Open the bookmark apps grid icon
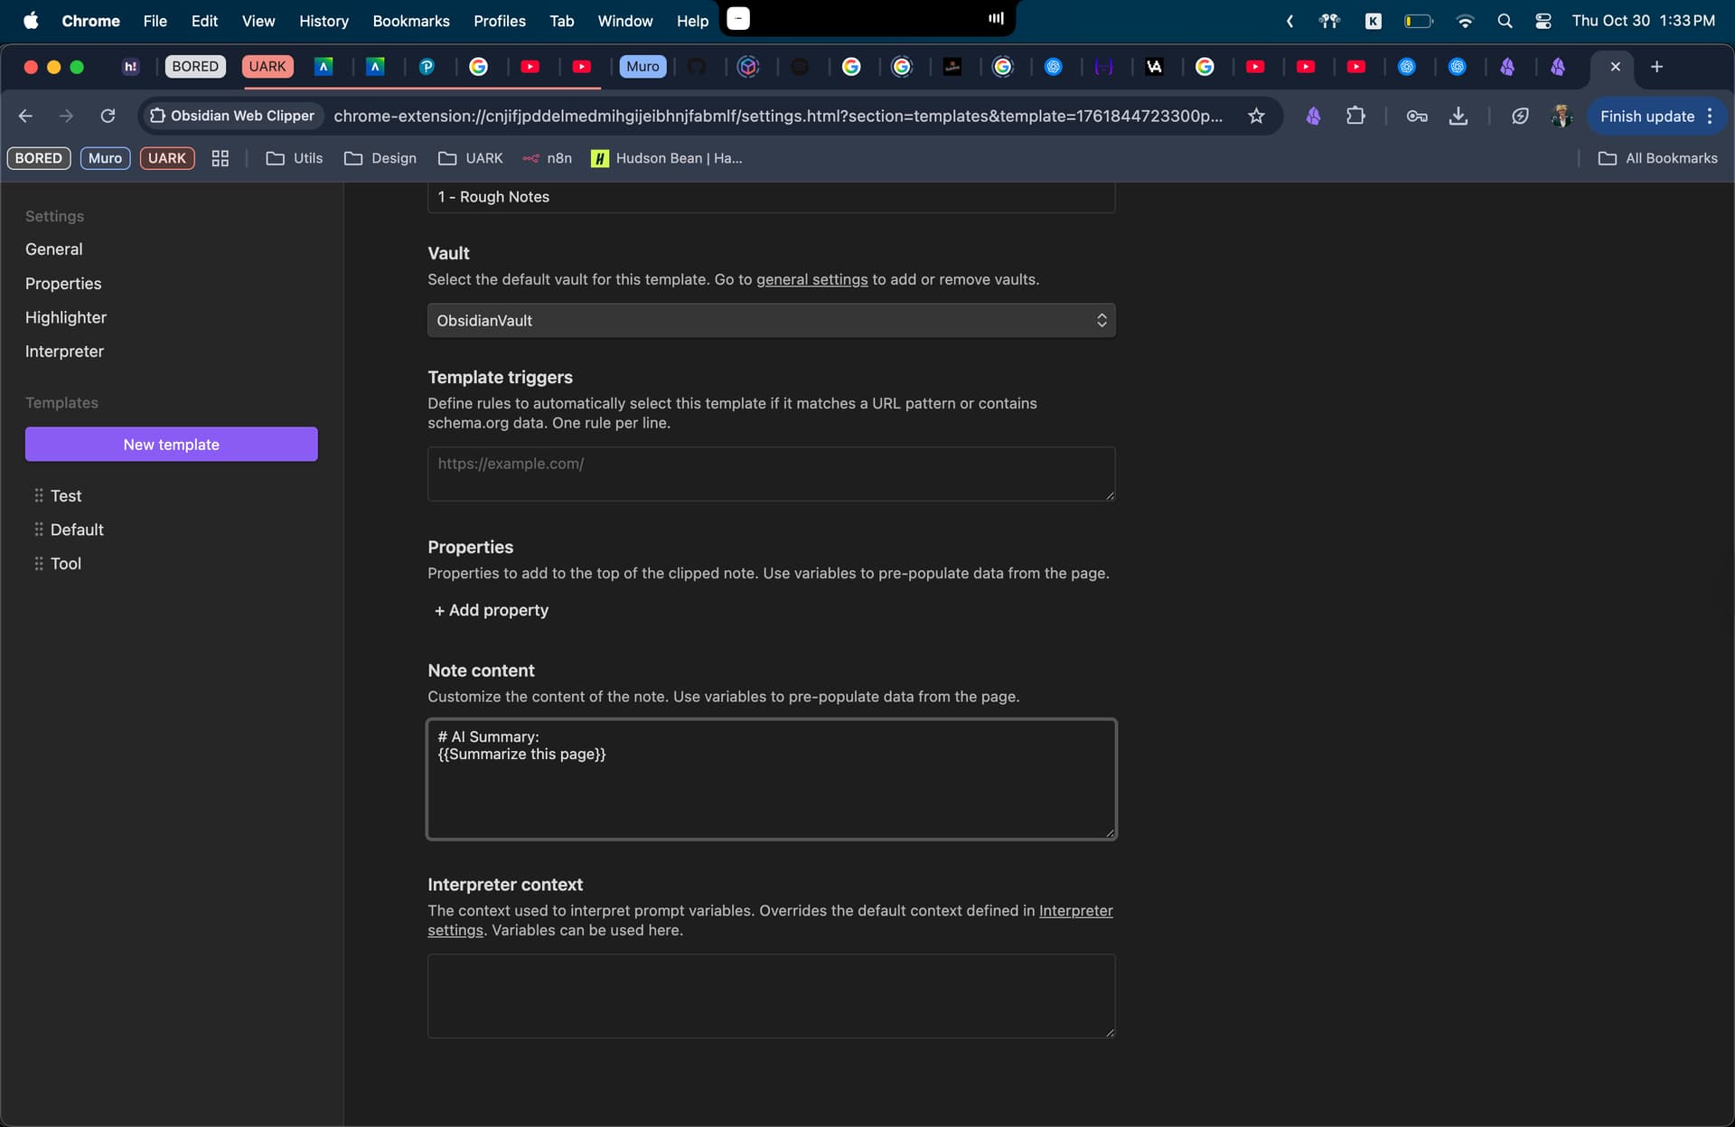The height and width of the screenshot is (1127, 1735). (220, 158)
